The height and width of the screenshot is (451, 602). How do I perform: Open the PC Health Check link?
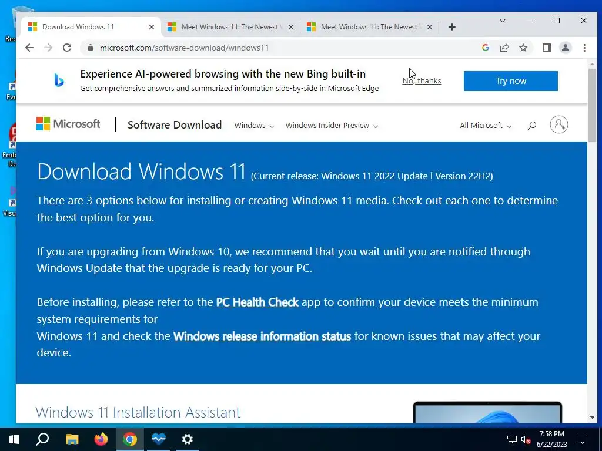[257, 302]
